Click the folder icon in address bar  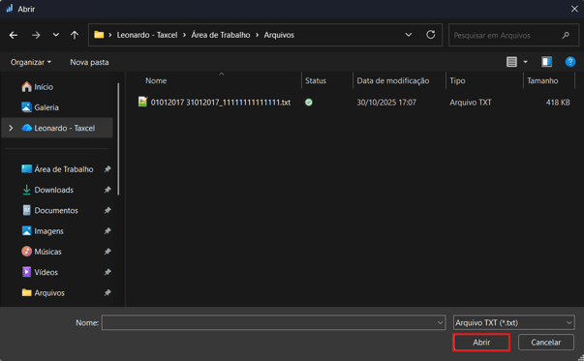point(99,35)
